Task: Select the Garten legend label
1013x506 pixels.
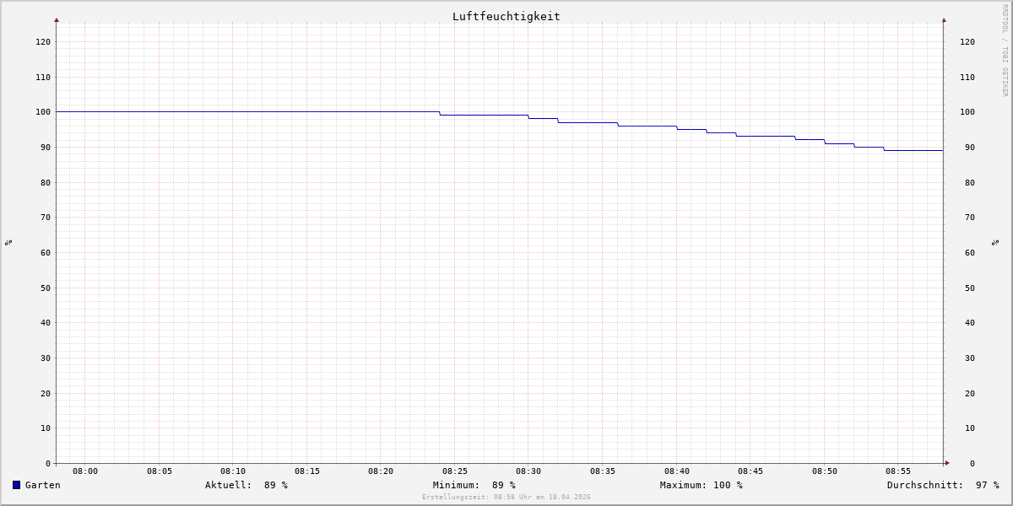Action: tap(43, 485)
